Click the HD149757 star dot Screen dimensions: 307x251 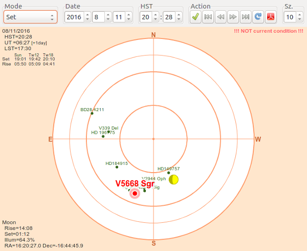tap(168, 173)
